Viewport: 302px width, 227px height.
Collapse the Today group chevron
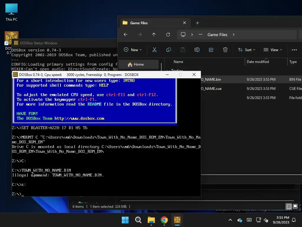click(168, 70)
